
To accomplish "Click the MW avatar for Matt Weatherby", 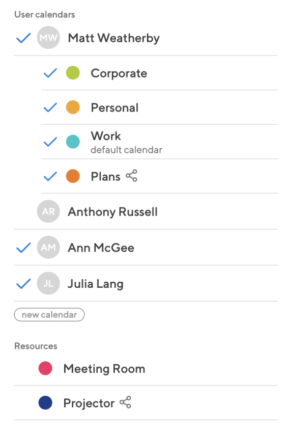I will pyautogui.click(x=48, y=38).
